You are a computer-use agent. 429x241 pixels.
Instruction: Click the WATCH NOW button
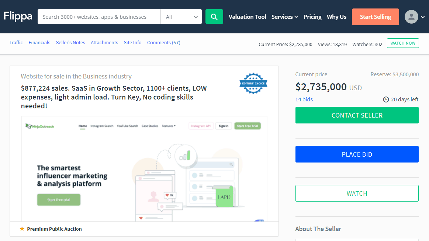[x=403, y=43]
